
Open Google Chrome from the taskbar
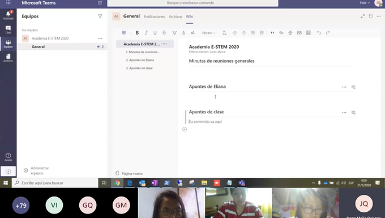pos(117,183)
